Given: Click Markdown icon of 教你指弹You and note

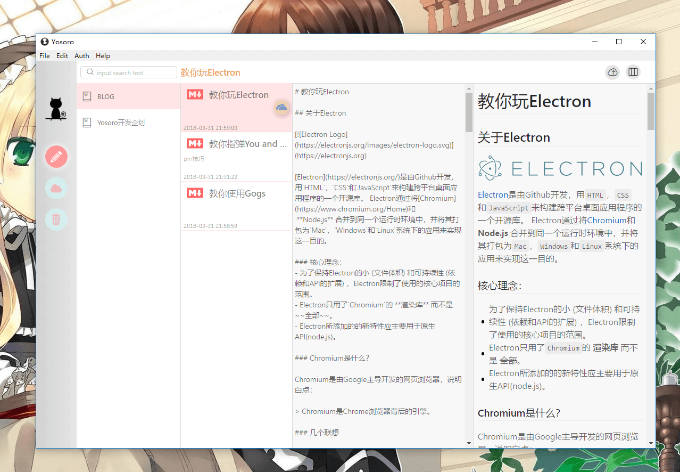Looking at the screenshot, I should (x=195, y=143).
